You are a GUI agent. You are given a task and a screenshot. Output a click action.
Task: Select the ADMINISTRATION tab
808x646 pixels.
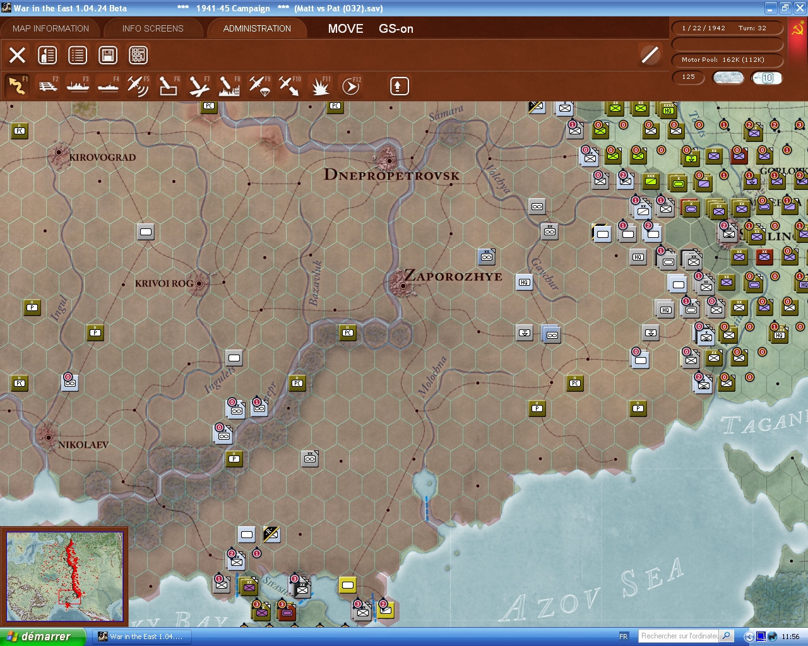(257, 28)
